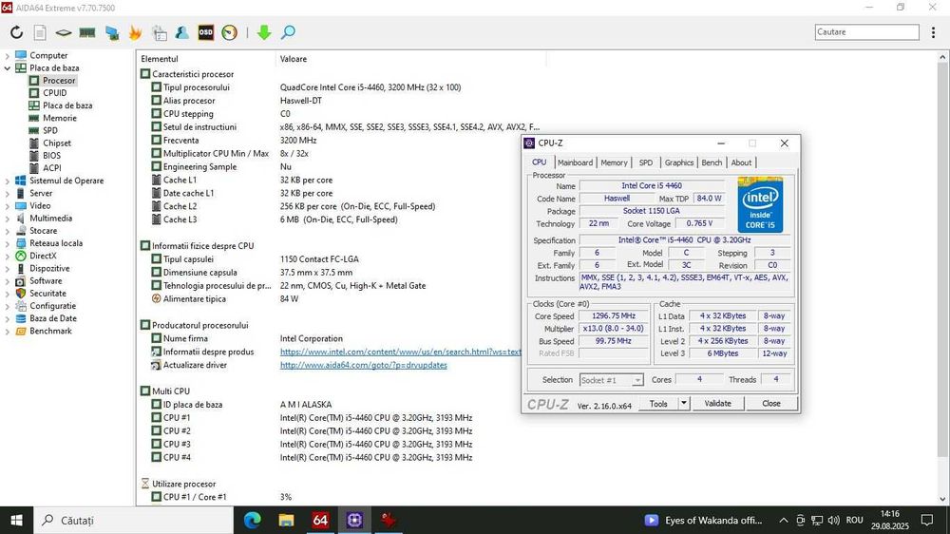Click the Windows taskbar Căutați search box

click(133, 520)
